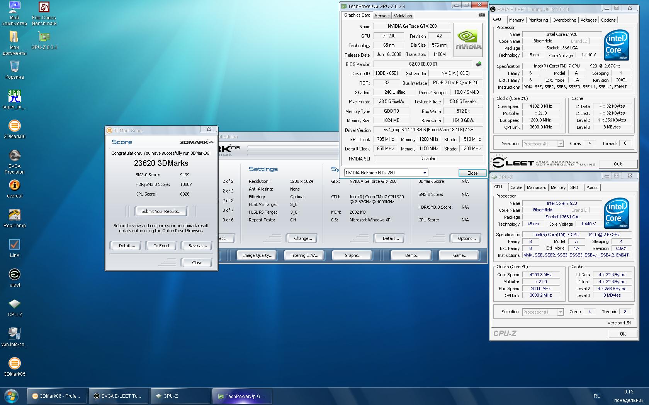
Task: Click the Details button in Score dialog
Action: click(x=127, y=246)
